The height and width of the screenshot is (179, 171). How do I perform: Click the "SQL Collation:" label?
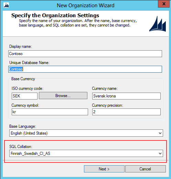[21, 147]
